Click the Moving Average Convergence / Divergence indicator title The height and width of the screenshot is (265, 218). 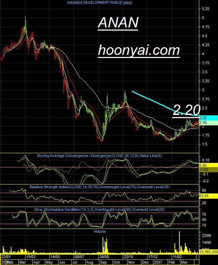coord(99,156)
